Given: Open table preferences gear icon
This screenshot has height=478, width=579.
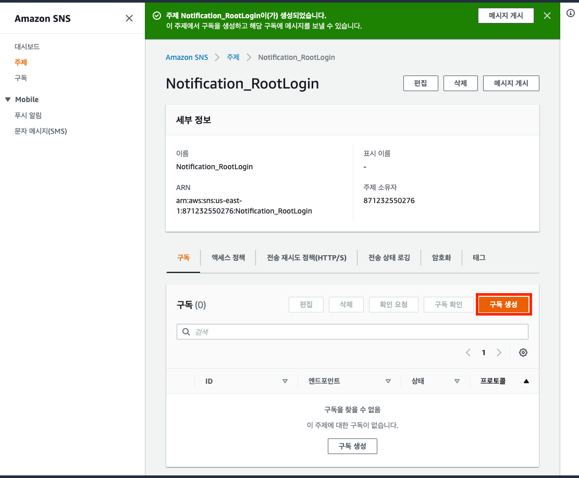Looking at the screenshot, I should pyautogui.click(x=523, y=353).
